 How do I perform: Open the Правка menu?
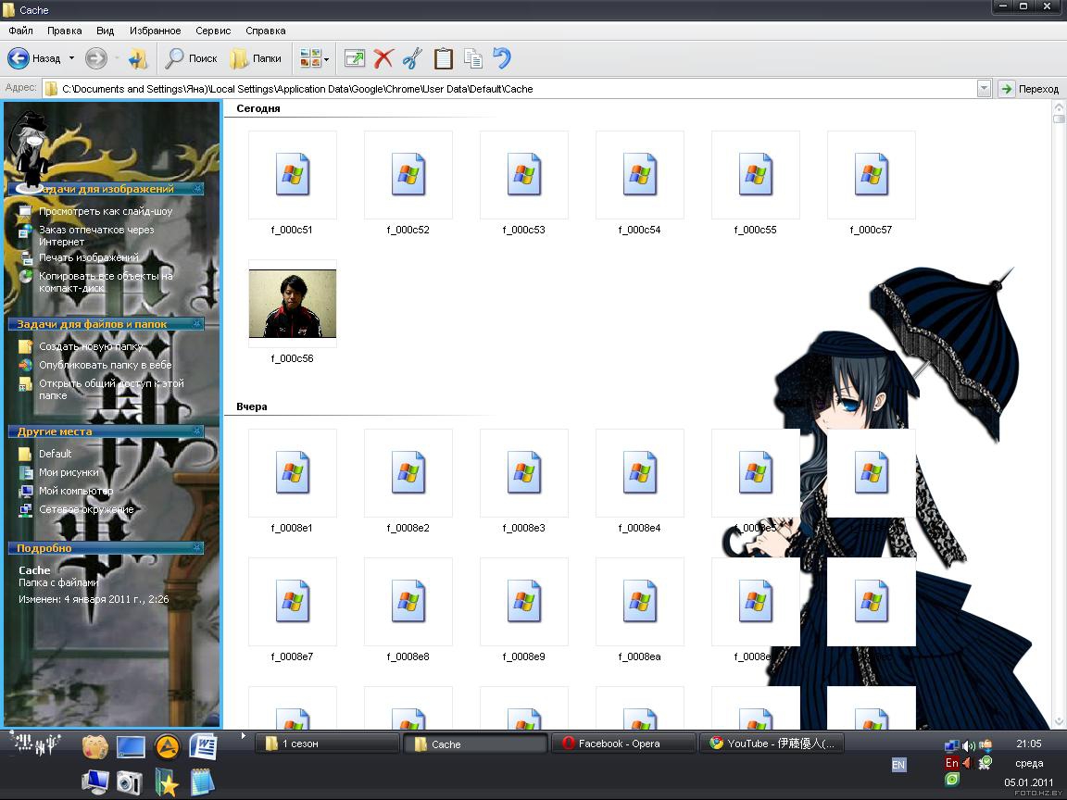pyautogui.click(x=65, y=31)
